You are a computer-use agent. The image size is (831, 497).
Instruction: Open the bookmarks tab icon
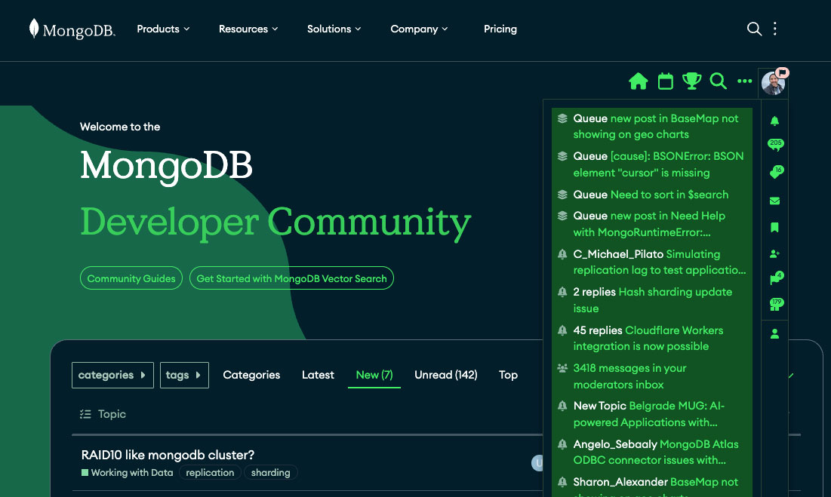pos(774,228)
